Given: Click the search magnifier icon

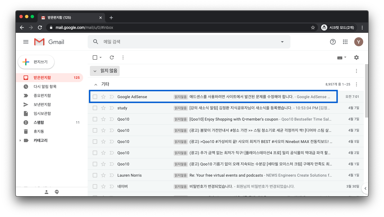Looking at the screenshot, I should [96, 42].
